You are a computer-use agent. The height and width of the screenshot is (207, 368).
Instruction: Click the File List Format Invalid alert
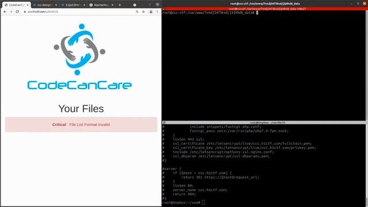(81, 124)
